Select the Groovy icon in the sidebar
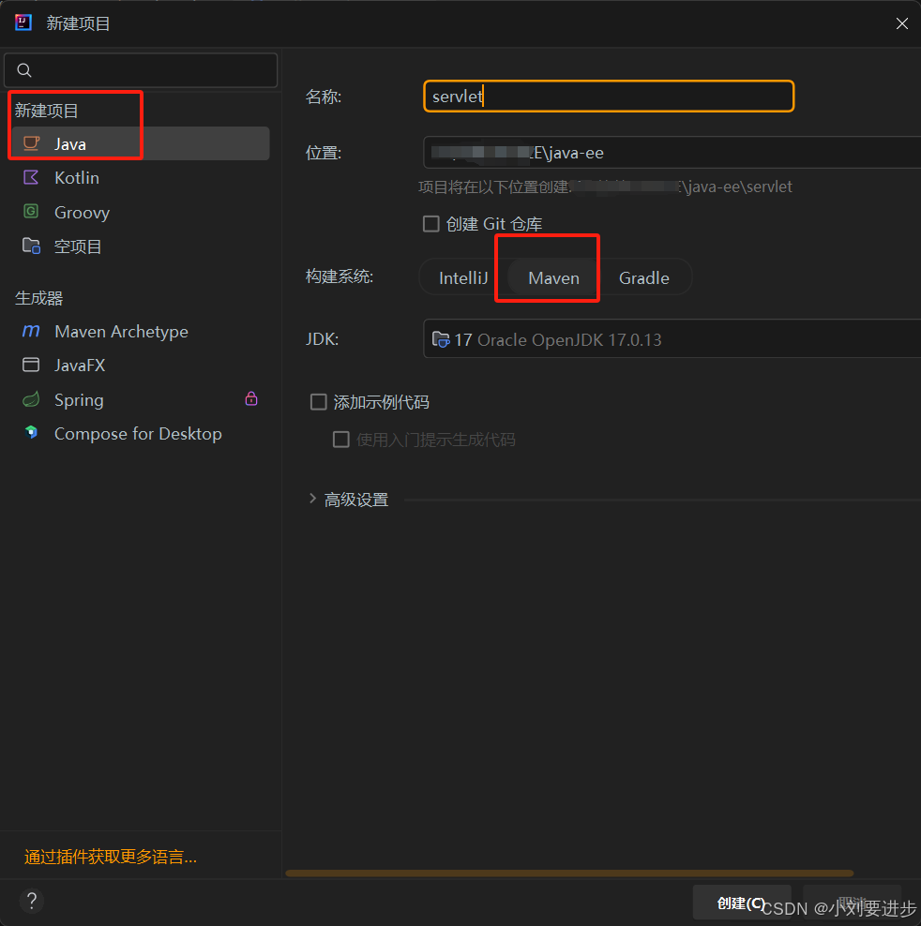The height and width of the screenshot is (926, 921). point(31,212)
